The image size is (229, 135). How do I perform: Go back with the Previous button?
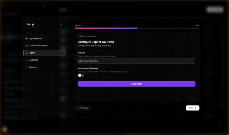[83, 108]
